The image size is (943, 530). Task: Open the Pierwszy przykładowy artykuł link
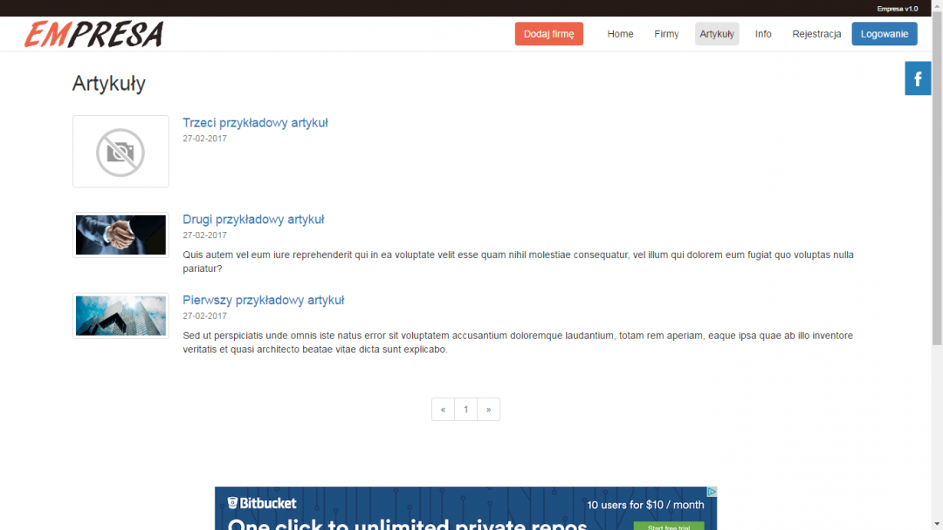[263, 300]
